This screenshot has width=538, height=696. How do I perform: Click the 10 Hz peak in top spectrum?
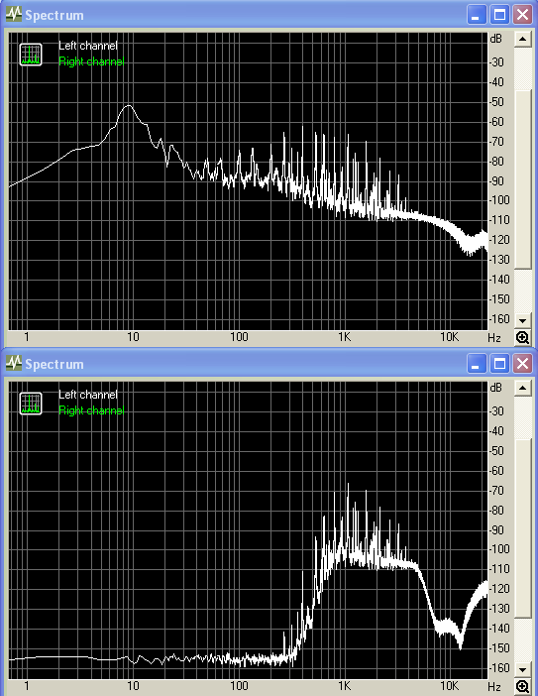pos(129,106)
